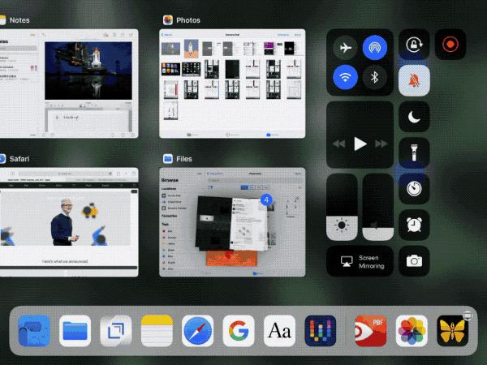Image resolution: width=487 pixels, height=365 pixels.
Task: Click Browse heading in Files card
Action: tap(170, 180)
